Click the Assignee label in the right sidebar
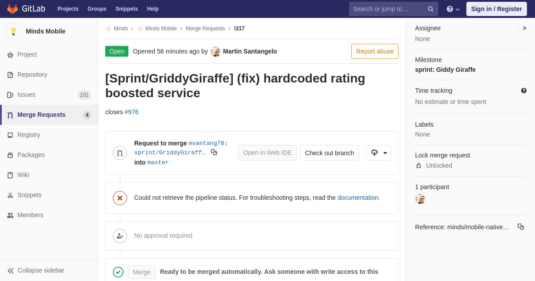 click(428, 28)
